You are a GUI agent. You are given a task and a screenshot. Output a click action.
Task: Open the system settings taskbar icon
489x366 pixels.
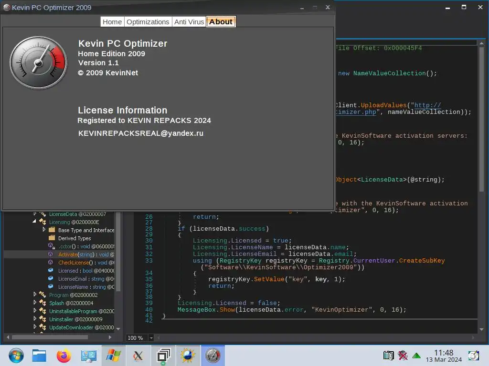(x=88, y=356)
